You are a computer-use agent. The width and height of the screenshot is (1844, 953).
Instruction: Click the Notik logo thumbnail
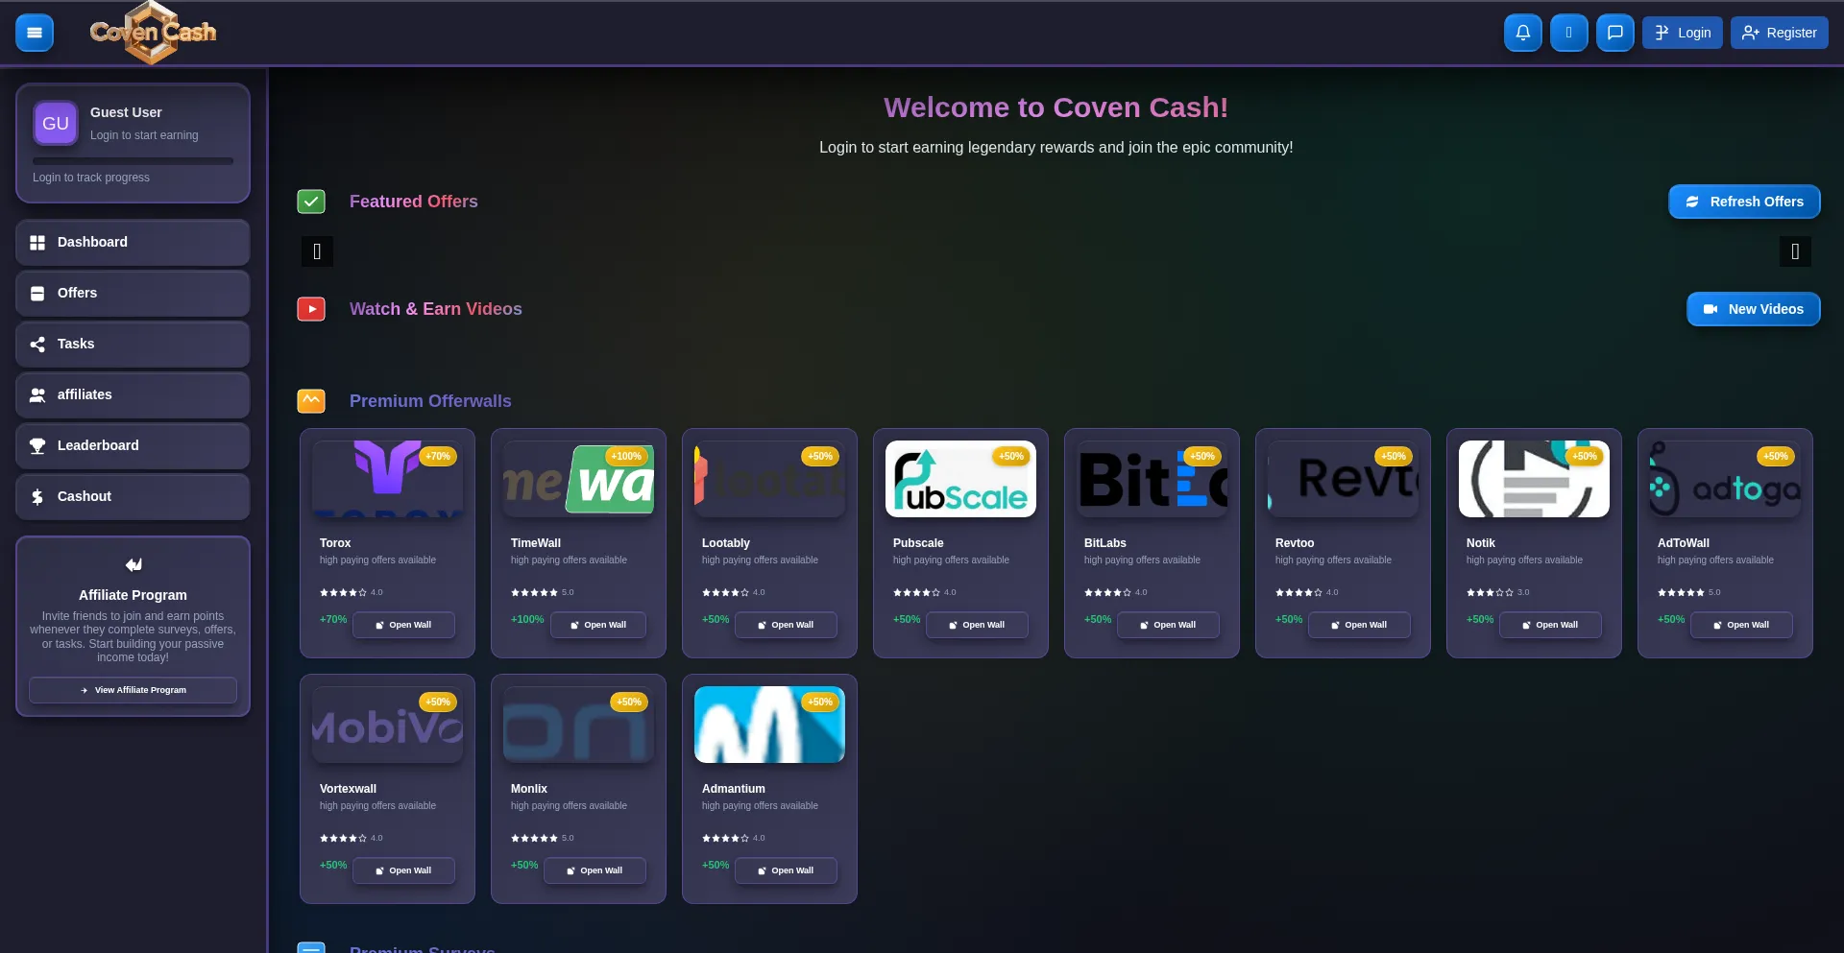(1534, 479)
